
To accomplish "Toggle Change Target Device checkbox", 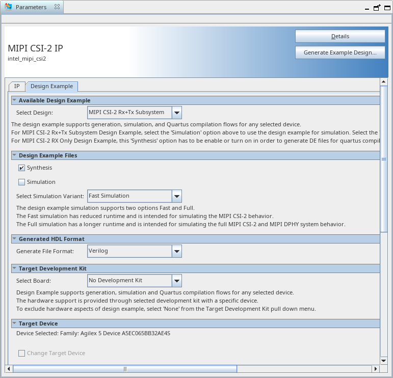I will [x=21, y=353].
